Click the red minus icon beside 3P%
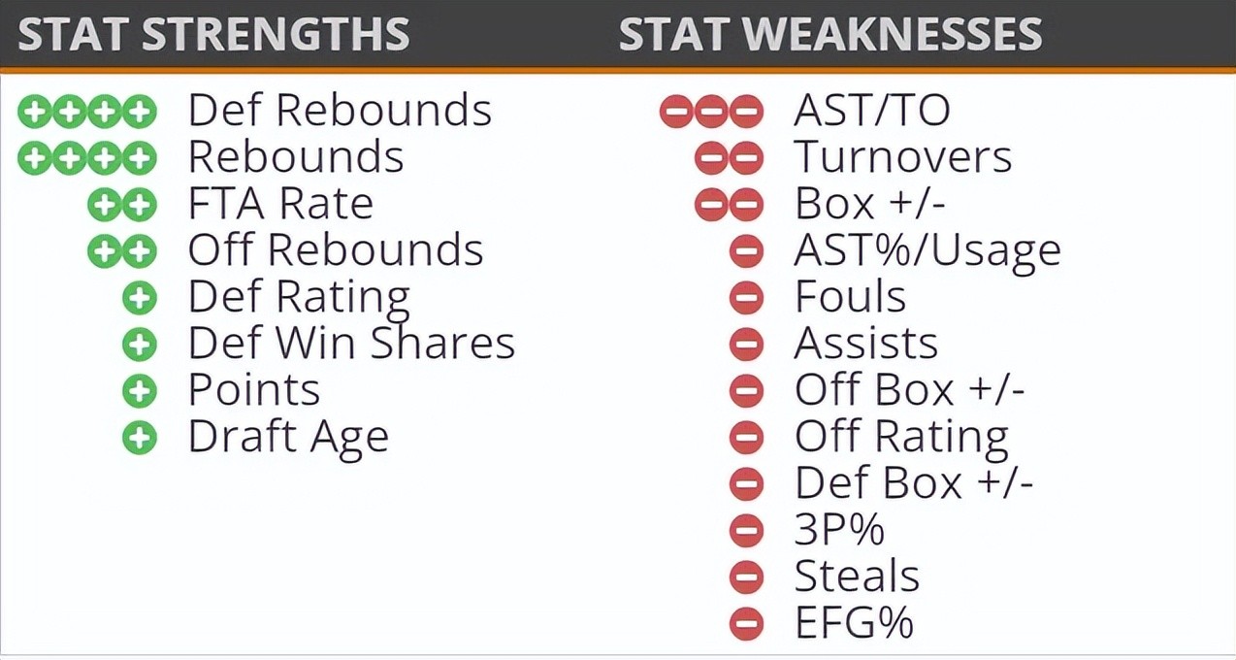The width and height of the screenshot is (1236, 660). [x=746, y=531]
